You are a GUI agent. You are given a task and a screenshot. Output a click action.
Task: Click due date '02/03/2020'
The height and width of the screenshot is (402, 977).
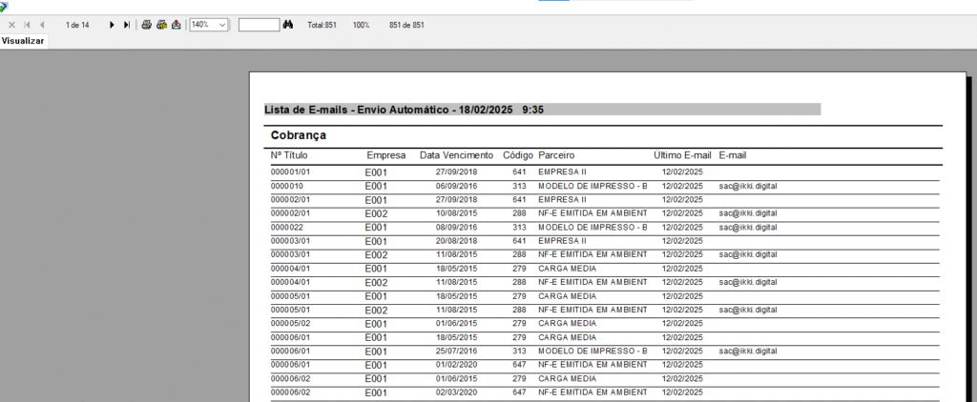tap(456, 392)
